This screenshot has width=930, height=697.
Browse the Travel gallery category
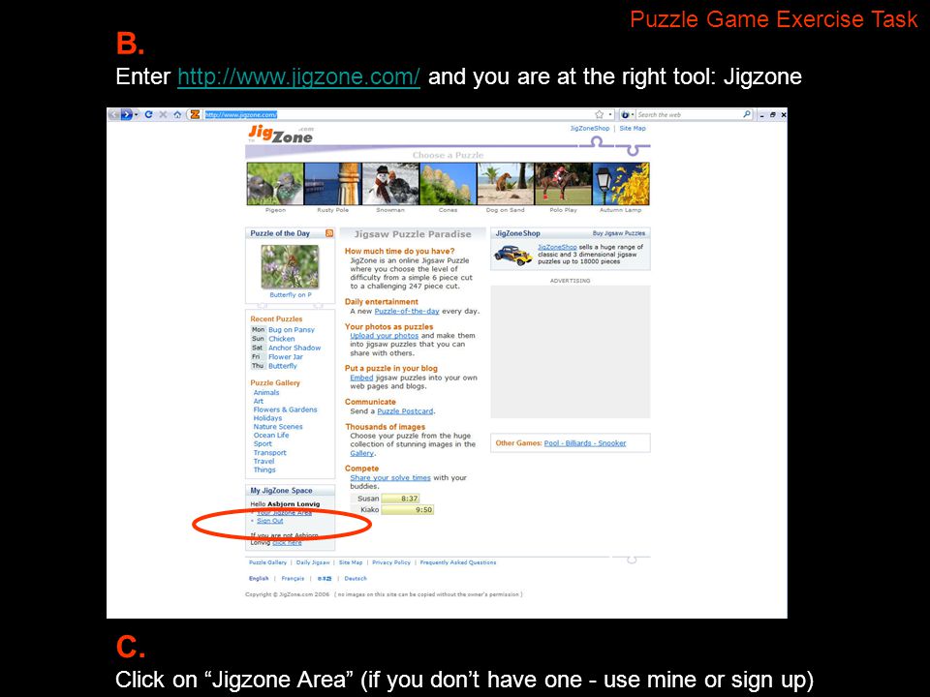coord(263,461)
